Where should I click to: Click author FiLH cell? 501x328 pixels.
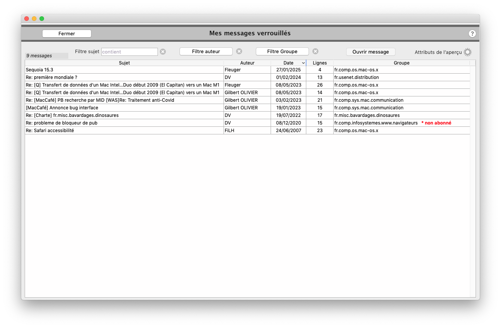[x=247, y=131]
